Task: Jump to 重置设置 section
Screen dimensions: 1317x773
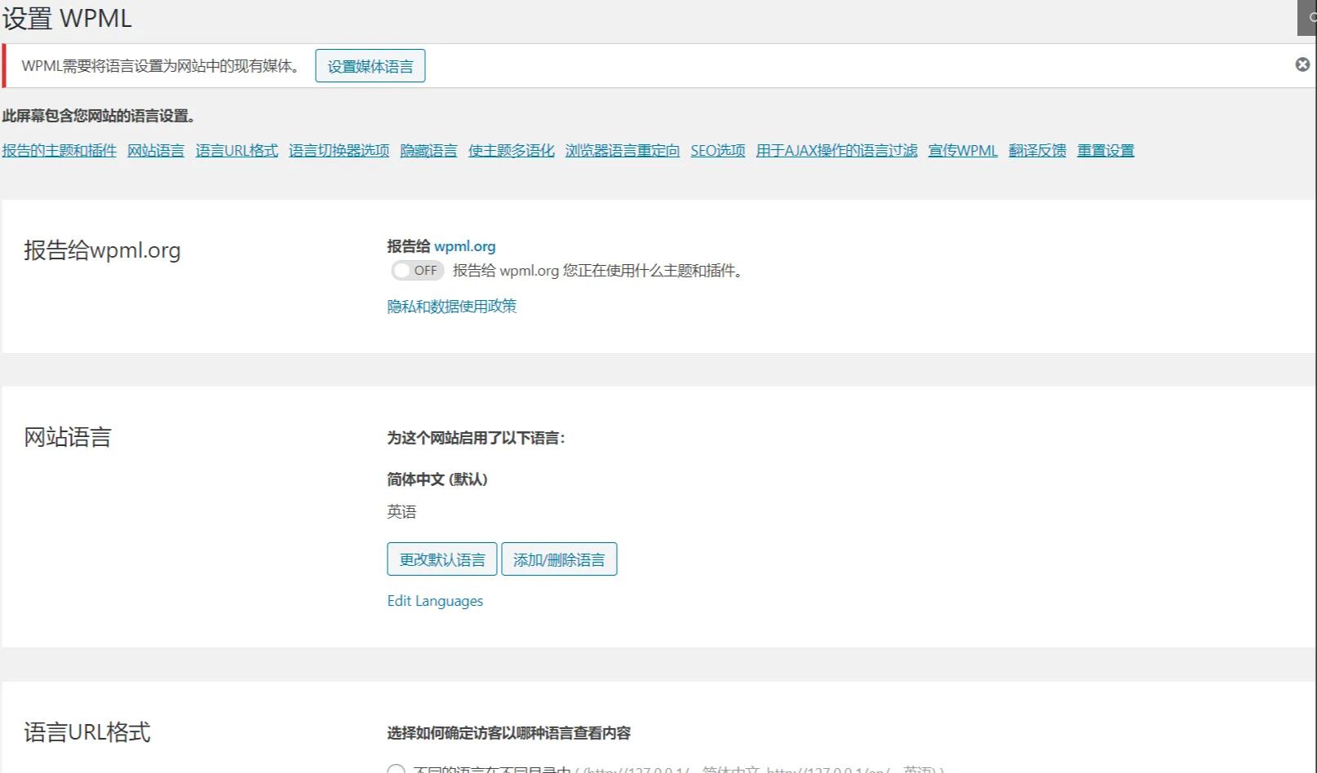Action: tap(1106, 151)
